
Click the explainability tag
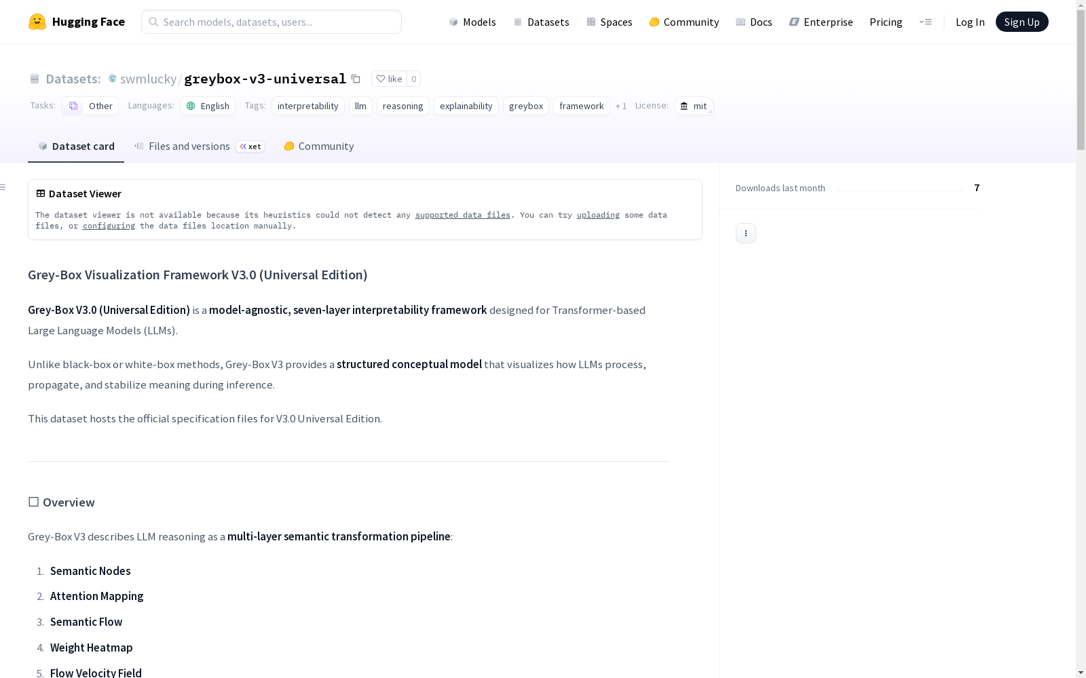click(466, 106)
